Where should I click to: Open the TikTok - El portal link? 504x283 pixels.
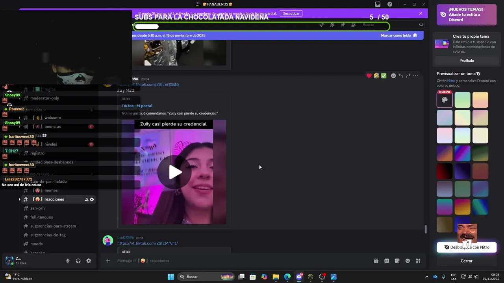point(137,106)
